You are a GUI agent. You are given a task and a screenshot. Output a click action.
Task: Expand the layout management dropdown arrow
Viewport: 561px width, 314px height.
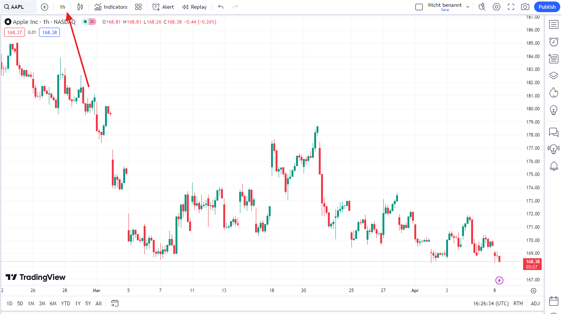[468, 7]
